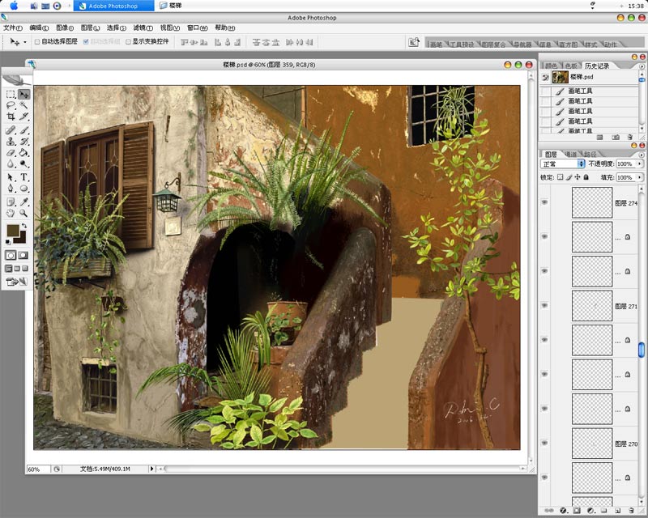The width and height of the screenshot is (648, 518).
Task: Pick the foreground color swatch
Action: 13,231
